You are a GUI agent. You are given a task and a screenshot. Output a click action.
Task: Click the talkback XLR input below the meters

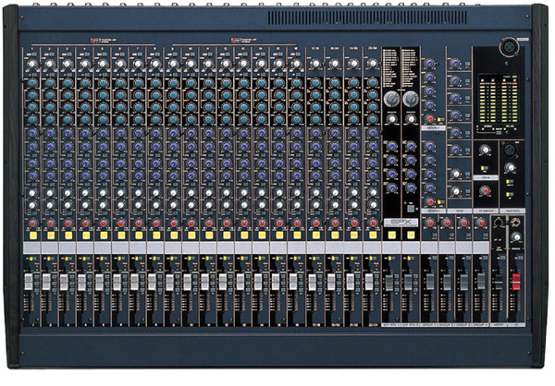click(x=509, y=151)
